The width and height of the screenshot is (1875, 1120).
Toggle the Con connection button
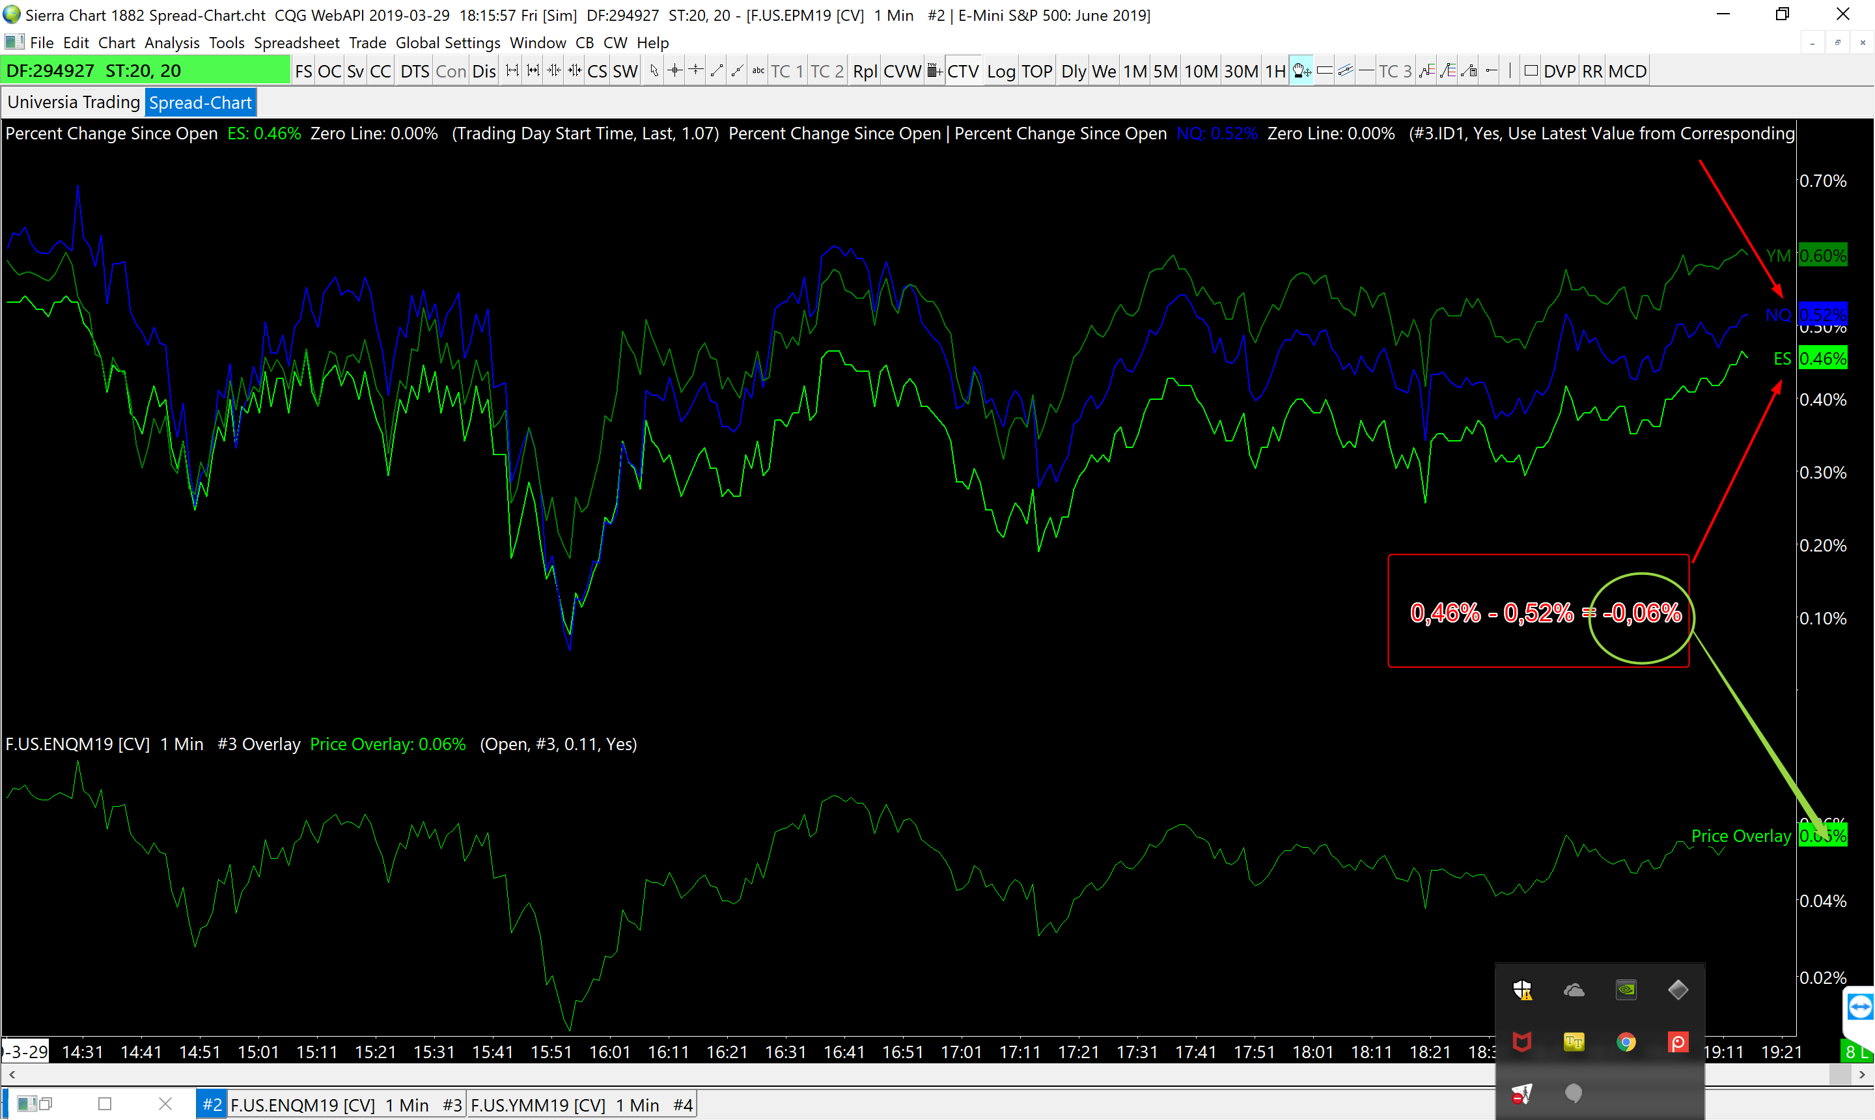451,71
